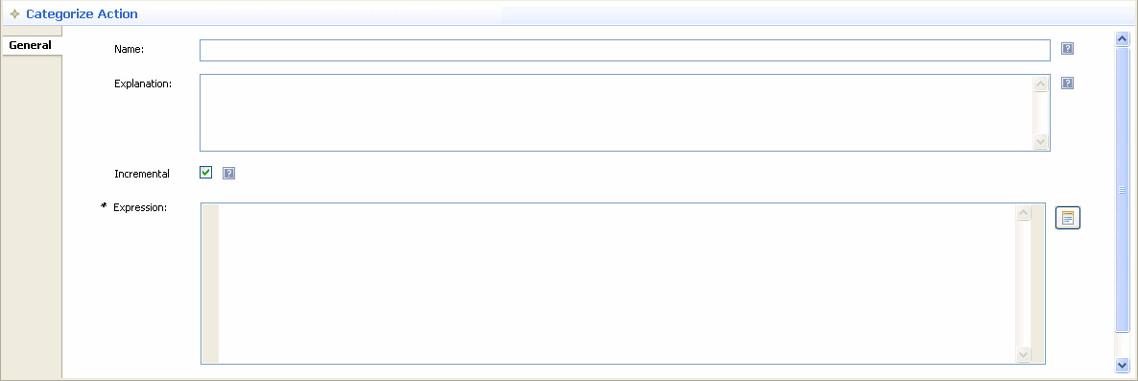Click Expression box scroll down arrow
The width and height of the screenshot is (1138, 381).
pyautogui.click(x=1023, y=354)
